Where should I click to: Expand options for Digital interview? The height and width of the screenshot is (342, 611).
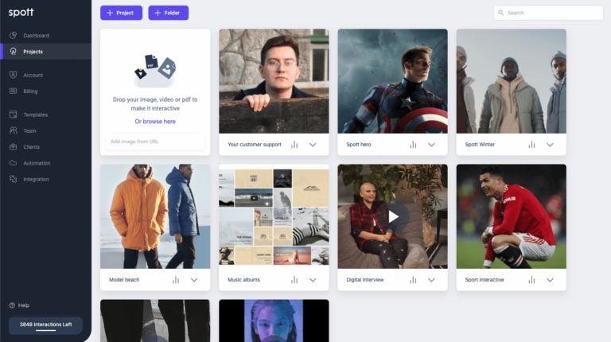pos(431,280)
